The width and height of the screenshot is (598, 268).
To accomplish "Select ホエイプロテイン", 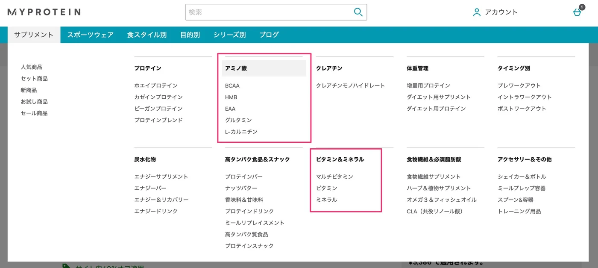I will (x=156, y=85).
